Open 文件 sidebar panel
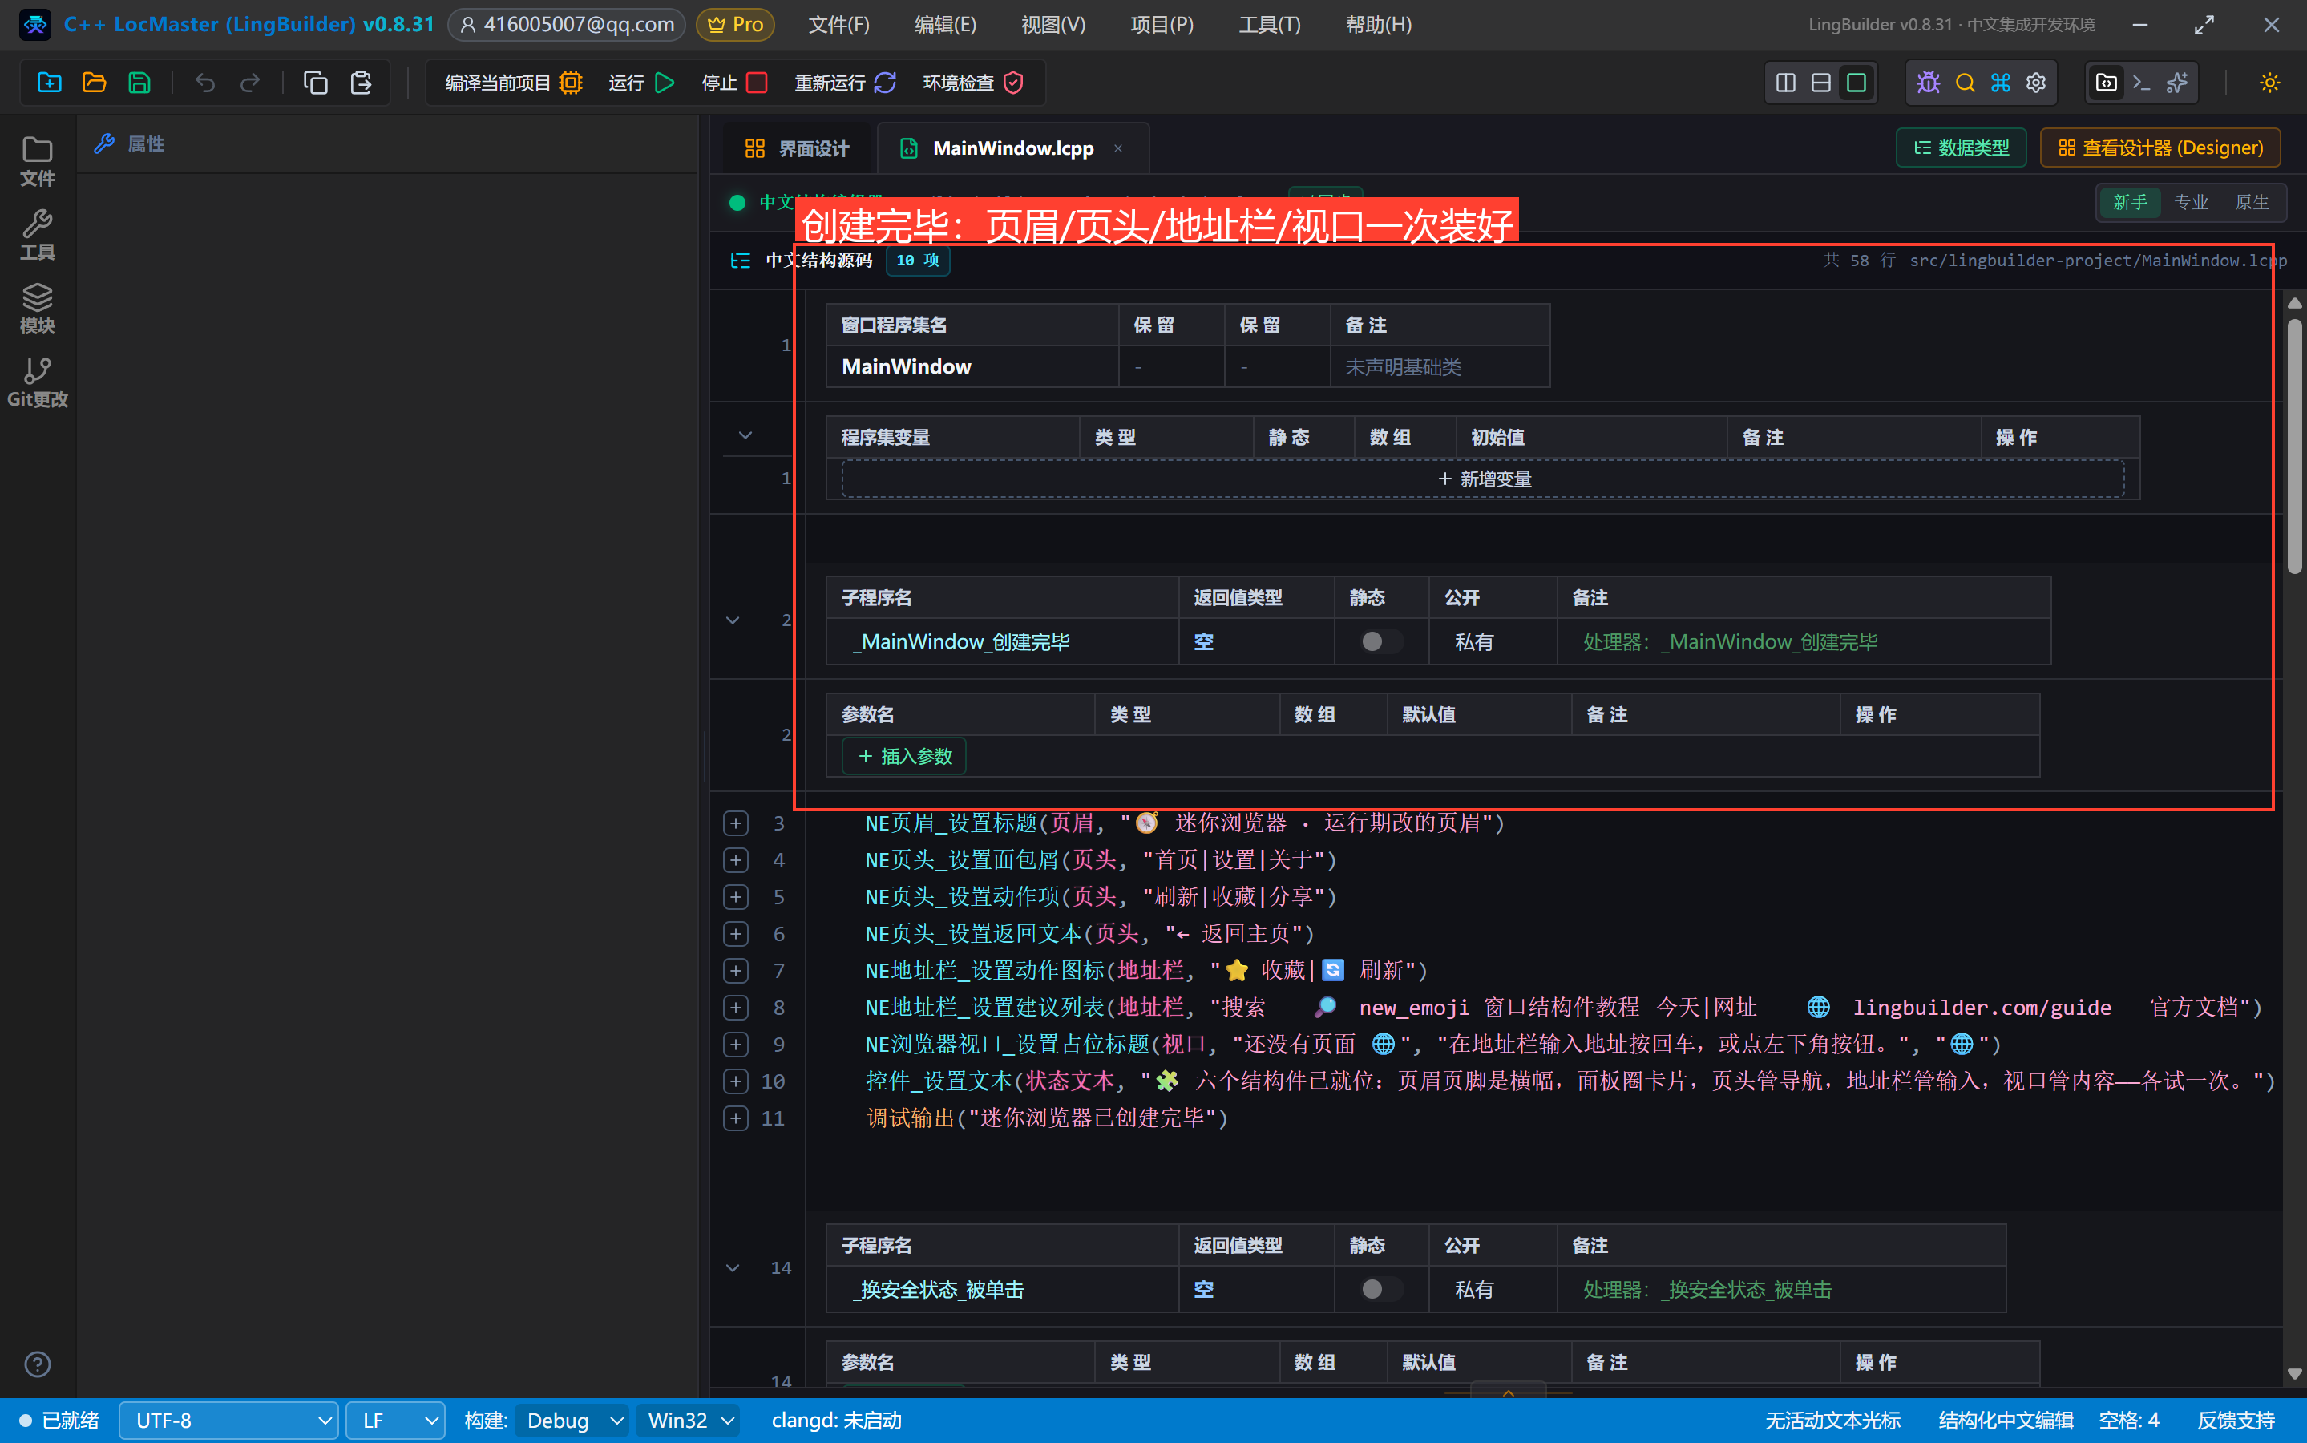Viewport: 2307px width, 1443px height. (x=37, y=161)
